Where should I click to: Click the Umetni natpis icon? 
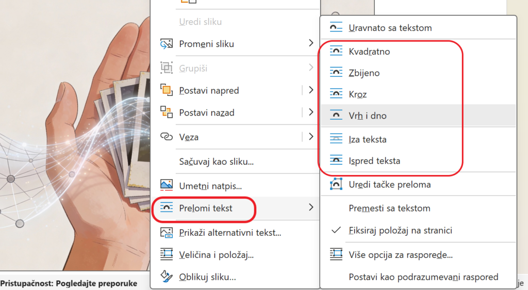coord(166,185)
